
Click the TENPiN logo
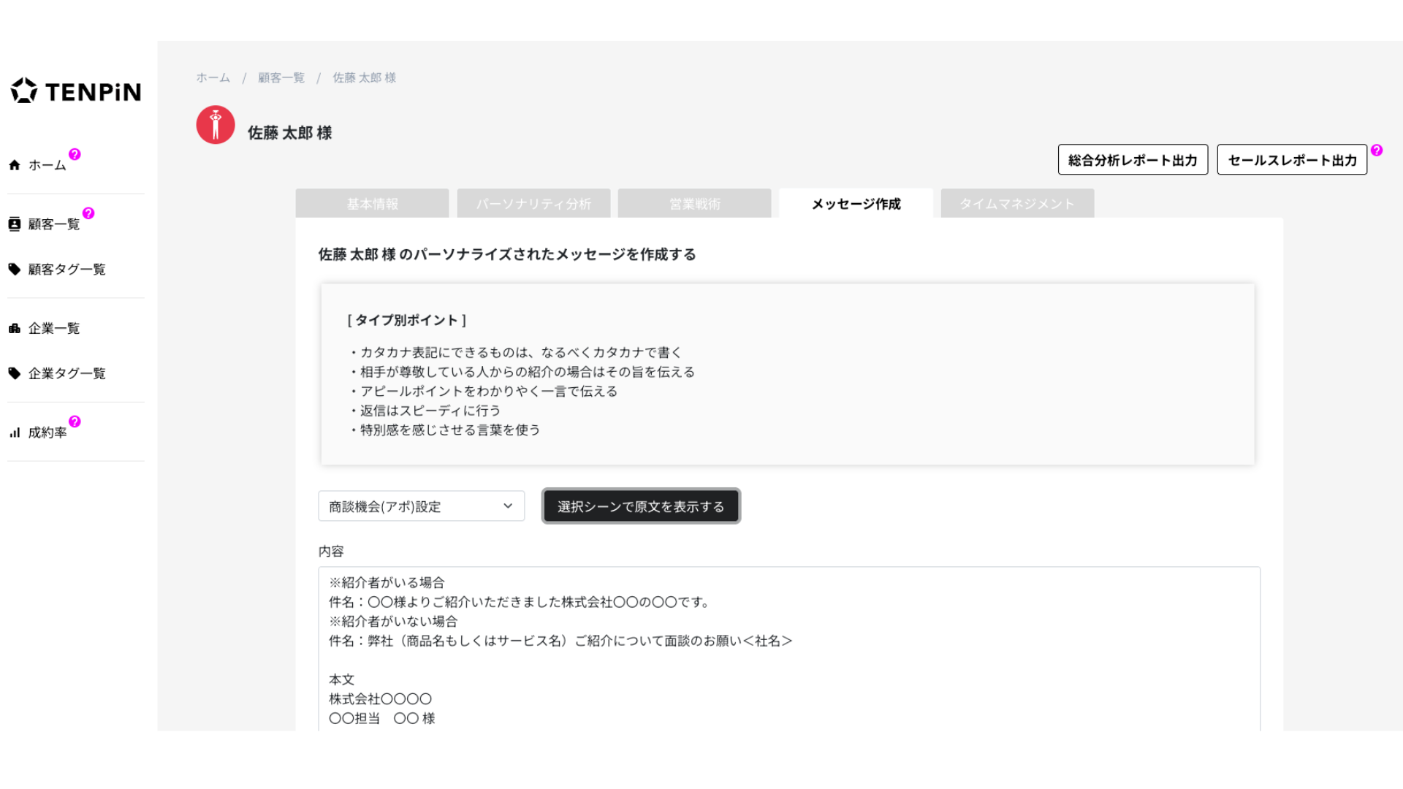tap(76, 91)
